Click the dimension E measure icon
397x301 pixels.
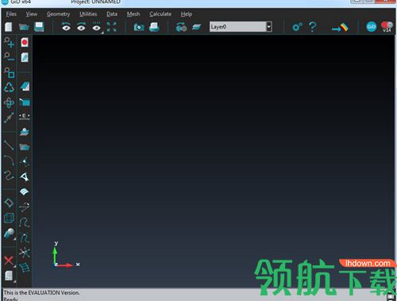click(x=25, y=117)
